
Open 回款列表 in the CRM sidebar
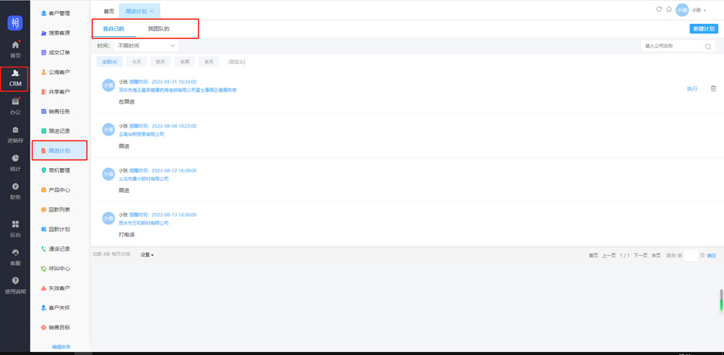pos(56,210)
